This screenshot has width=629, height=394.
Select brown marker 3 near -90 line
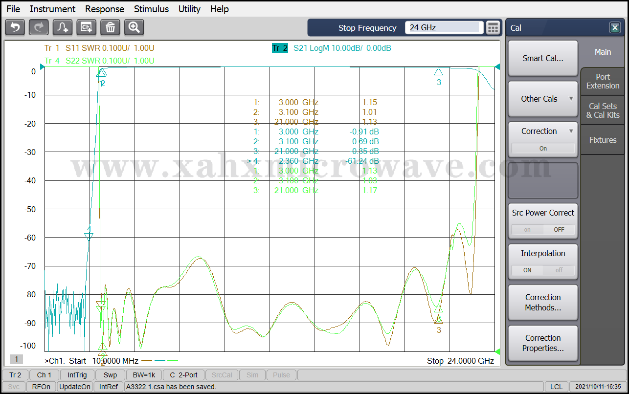(x=439, y=320)
